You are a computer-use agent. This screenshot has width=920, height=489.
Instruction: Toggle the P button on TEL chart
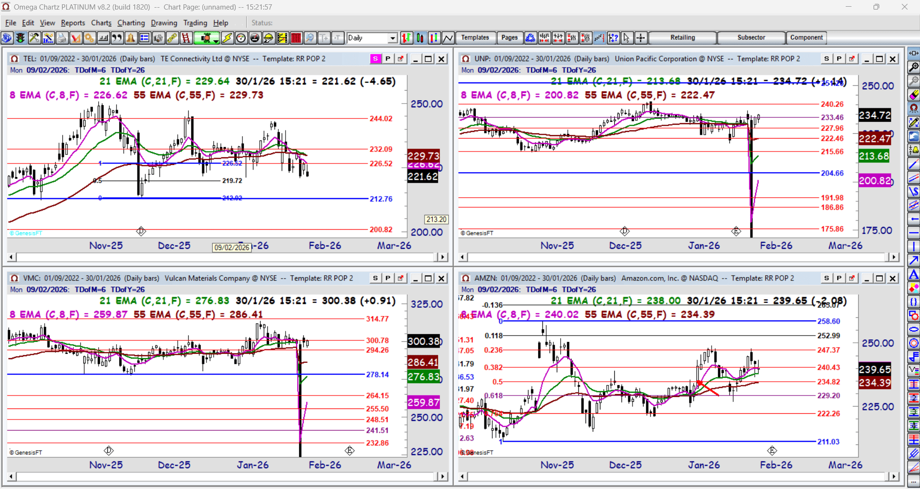[388, 58]
